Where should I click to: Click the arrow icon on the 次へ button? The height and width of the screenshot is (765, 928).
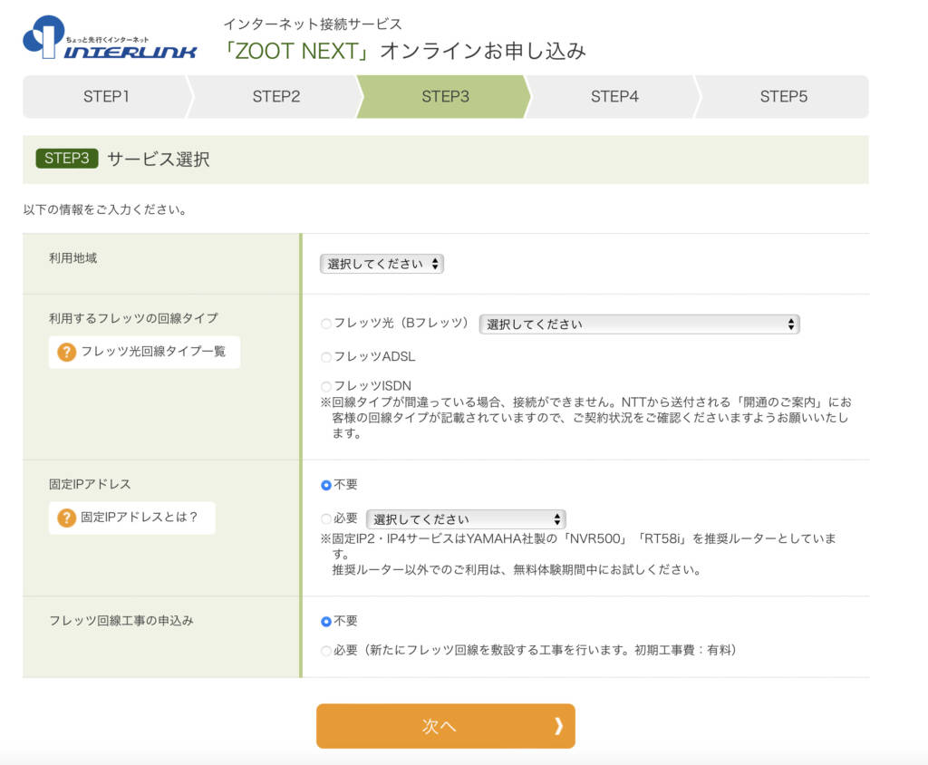(558, 726)
